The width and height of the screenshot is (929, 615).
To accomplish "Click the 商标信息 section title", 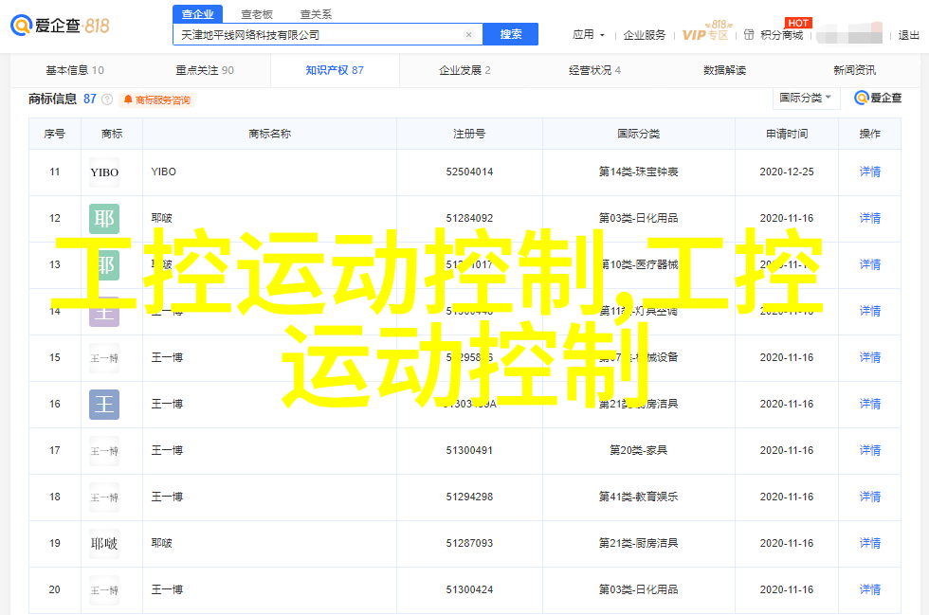I will pyautogui.click(x=53, y=99).
